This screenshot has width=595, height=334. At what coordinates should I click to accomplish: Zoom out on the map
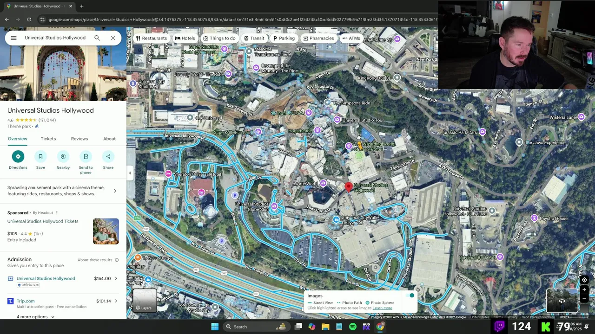pyautogui.click(x=584, y=298)
